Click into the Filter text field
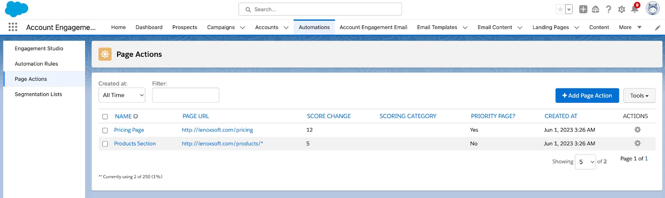Image resolution: width=665 pixels, height=198 pixels. coord(185,95)
